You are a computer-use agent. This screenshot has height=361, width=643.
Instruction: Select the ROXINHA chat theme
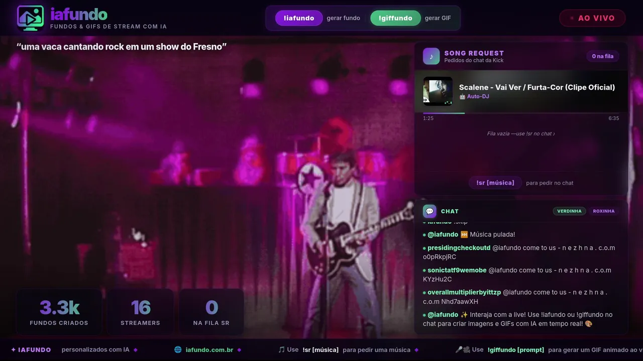603,211
